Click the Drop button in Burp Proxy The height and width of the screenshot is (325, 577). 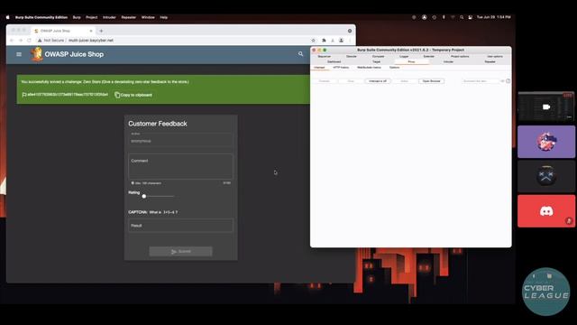click(x=351, y=81)
